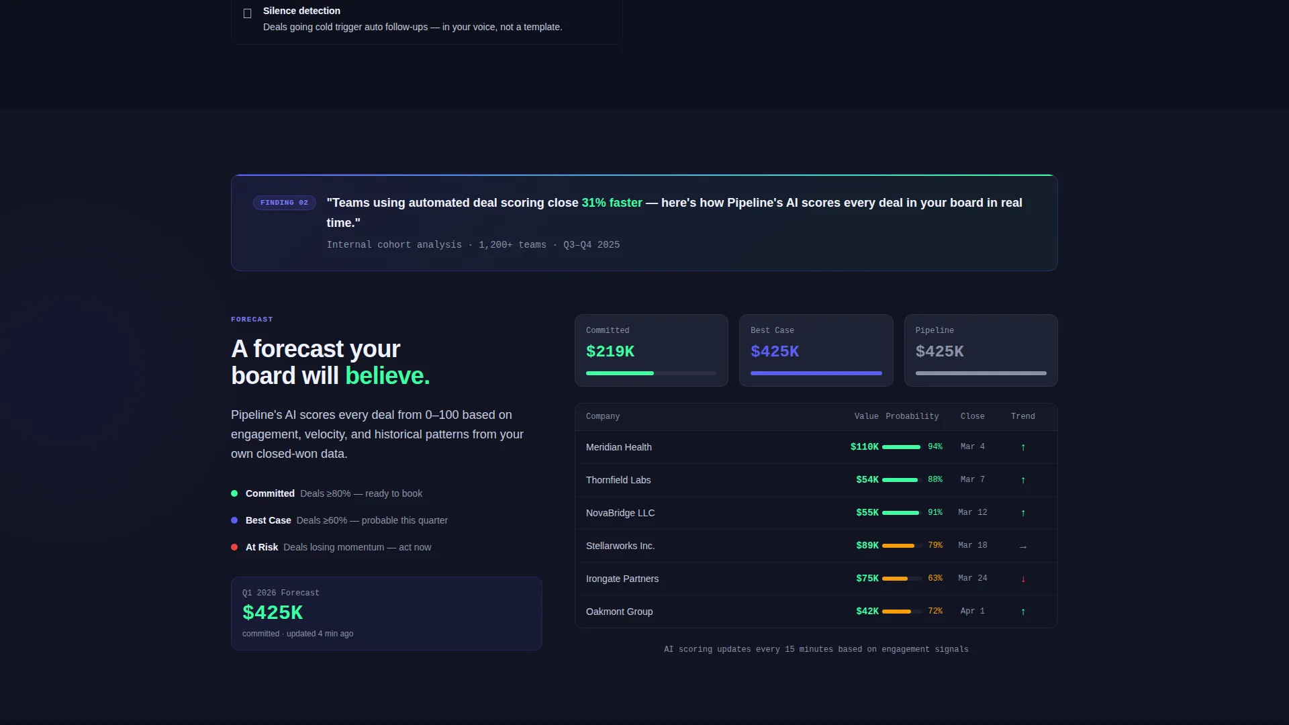The image size is (1289, 725).
Task: Click the flat trend arrow for Stellarworks Inc.
Action: tap(1023, 546)
